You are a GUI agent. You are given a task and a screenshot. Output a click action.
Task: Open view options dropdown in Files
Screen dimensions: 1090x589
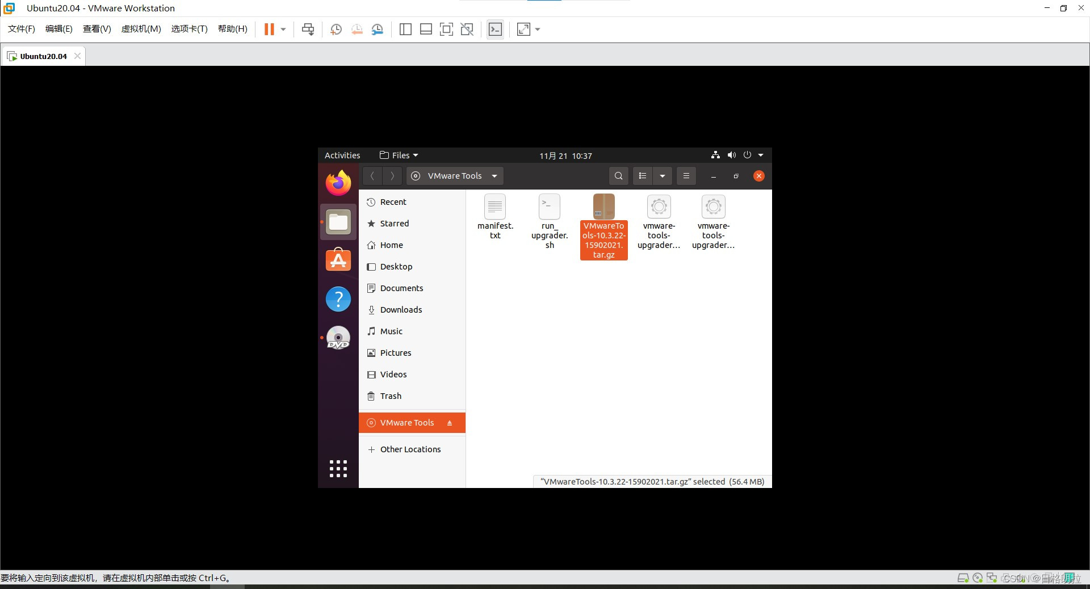pos(663,176)
